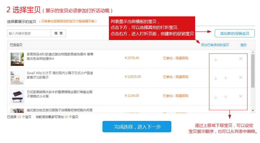Focus the keyword search input field
The width and height of the screenshot is (260, 143).
click(29, 33)
